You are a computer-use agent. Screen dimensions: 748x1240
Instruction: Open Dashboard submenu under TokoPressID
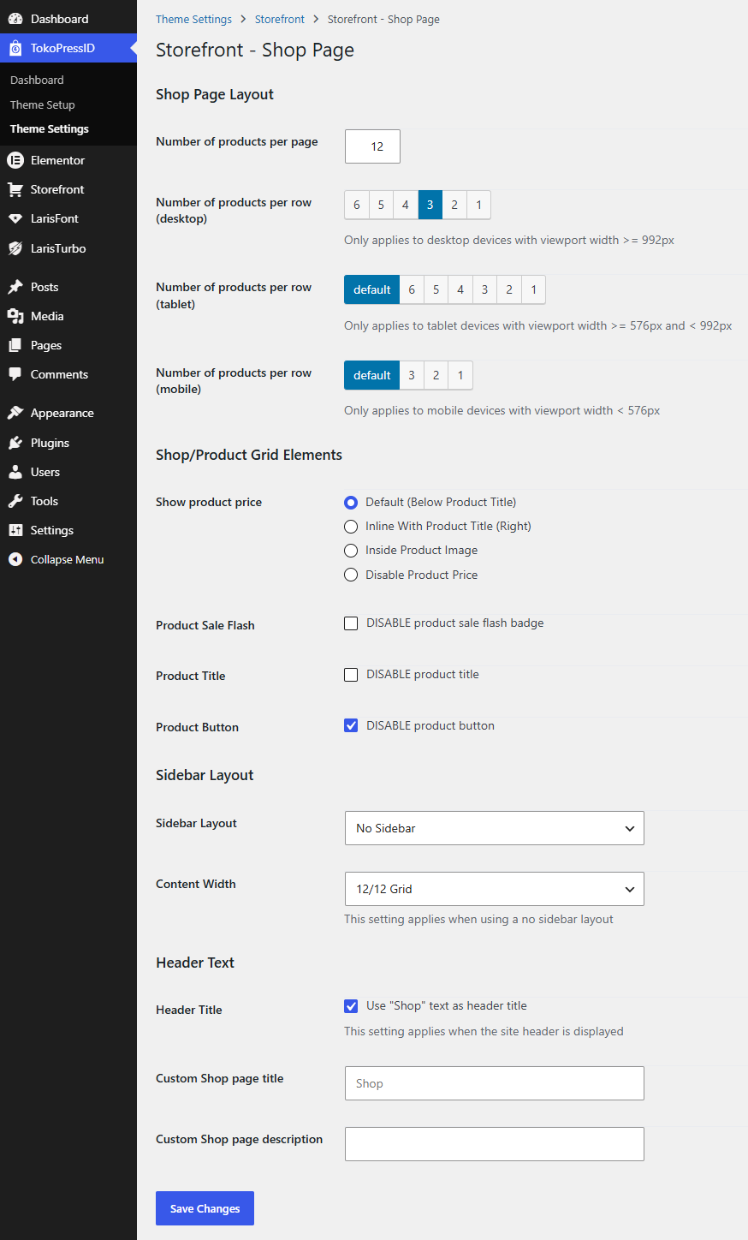click(x=37, y=80)
